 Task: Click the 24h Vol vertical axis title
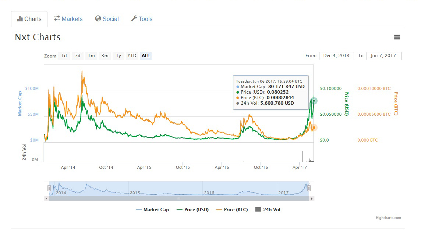[24, 152]
